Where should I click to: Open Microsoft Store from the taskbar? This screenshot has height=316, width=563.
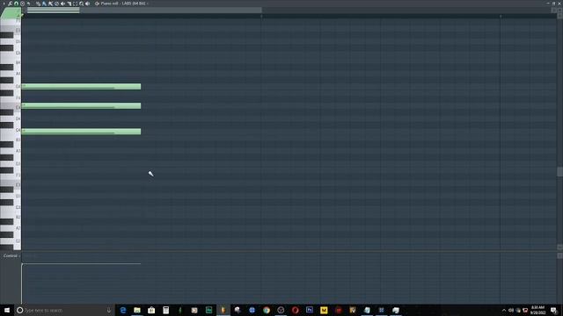point(151,310)
